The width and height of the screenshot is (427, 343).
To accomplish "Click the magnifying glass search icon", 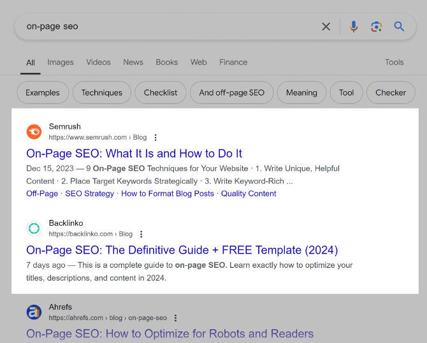I will coord(399,26).
